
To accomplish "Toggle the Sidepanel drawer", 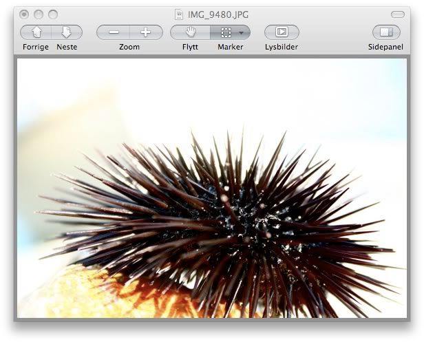I will click(x=386, y=32).
